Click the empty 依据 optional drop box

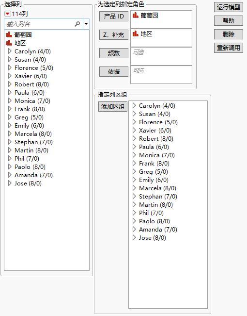pos(161,75)
